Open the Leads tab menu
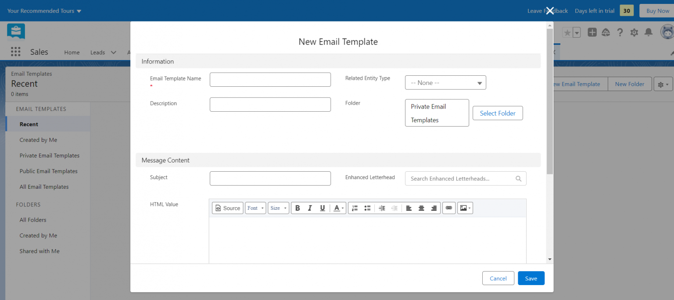The height and width of the screenshot is (300, 674). tap(113, 52)
